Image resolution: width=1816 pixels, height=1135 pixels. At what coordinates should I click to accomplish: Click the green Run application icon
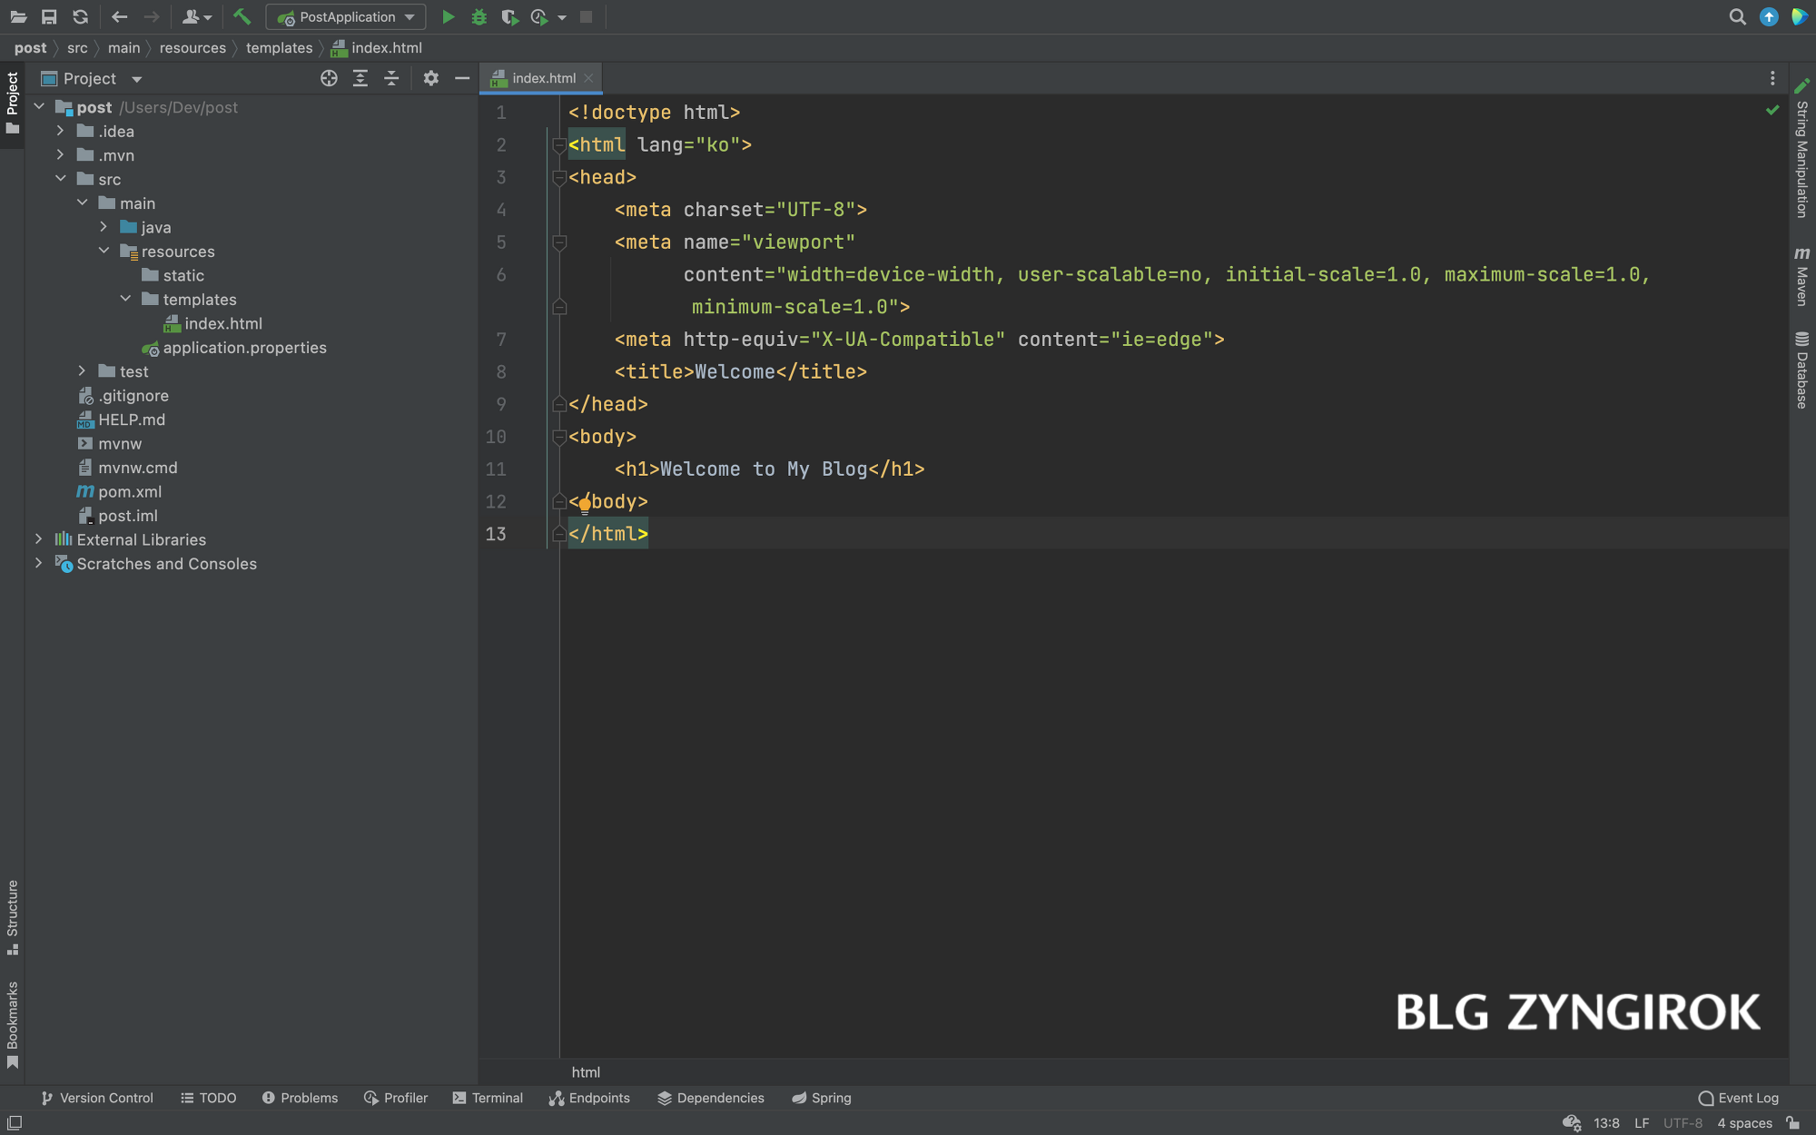[448, 17]
